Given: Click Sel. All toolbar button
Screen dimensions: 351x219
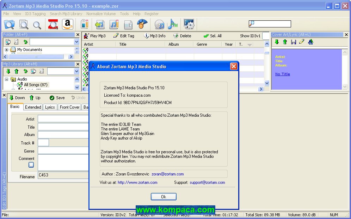Looking at the screenshot, I should click(213, 36).
